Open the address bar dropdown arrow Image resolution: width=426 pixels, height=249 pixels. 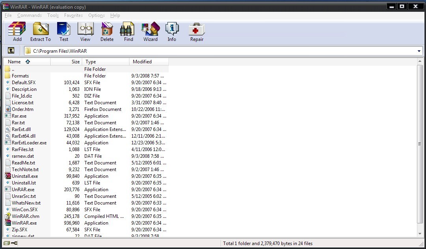click(419, 50)
